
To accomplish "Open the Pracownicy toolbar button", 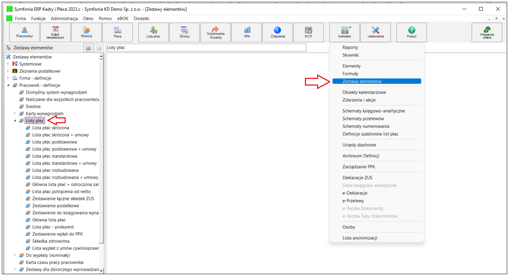I will tap(25, 32).
